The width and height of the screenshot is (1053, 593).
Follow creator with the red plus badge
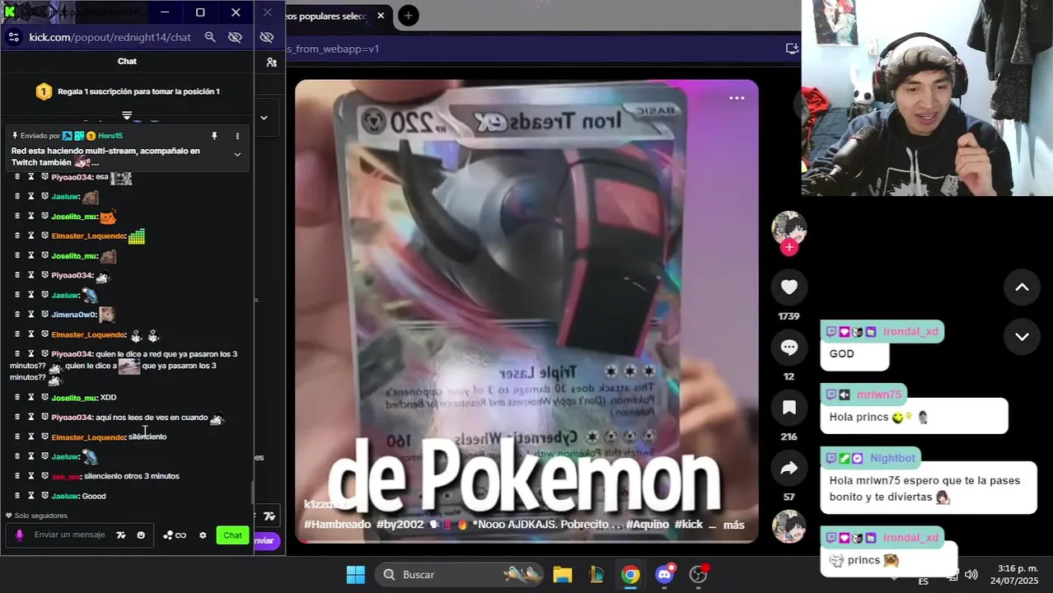pos(789,247)
